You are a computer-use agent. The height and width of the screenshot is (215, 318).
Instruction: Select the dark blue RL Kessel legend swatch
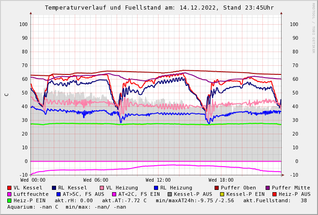(x=54, y=188)
